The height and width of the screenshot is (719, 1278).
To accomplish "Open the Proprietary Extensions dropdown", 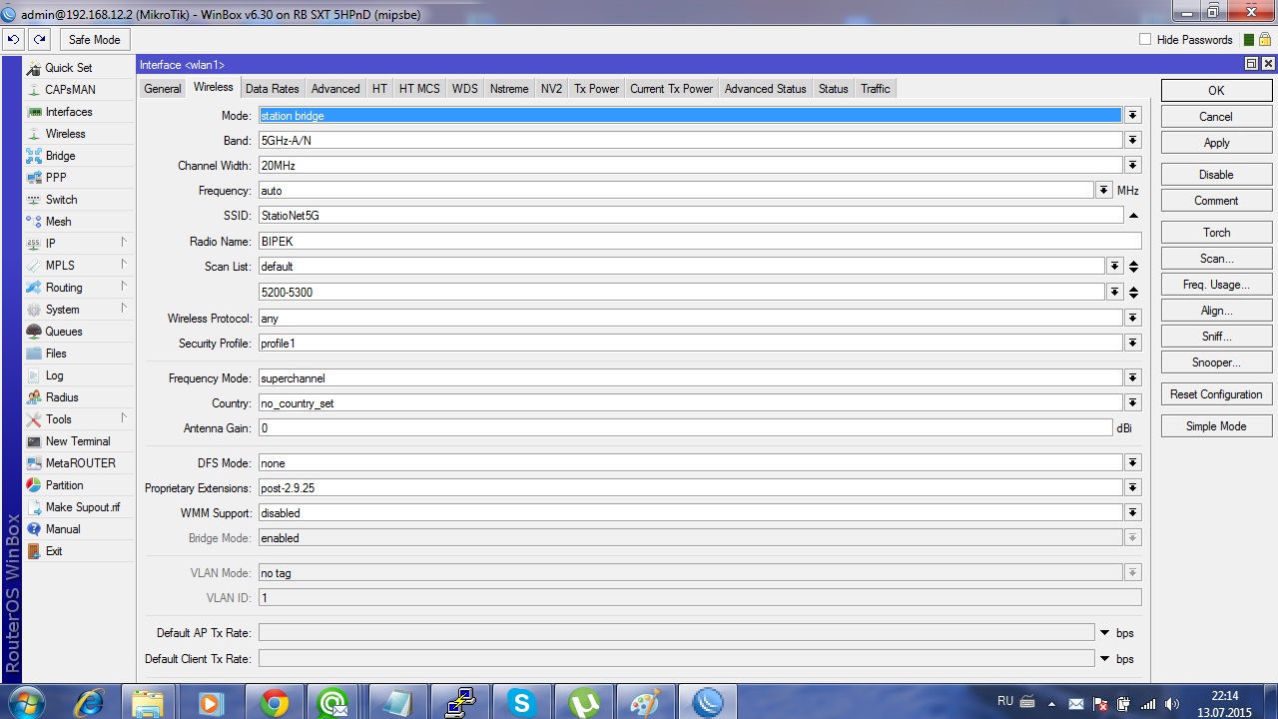I will tap(1132, 488).
